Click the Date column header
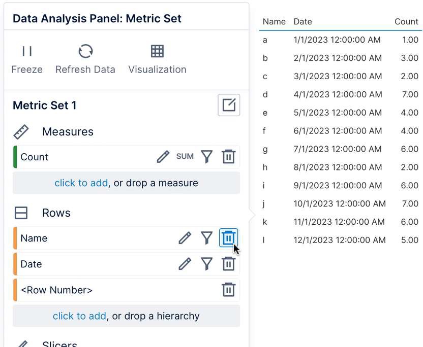This screenshot has height=347, width=423. (x=303, y=22)
